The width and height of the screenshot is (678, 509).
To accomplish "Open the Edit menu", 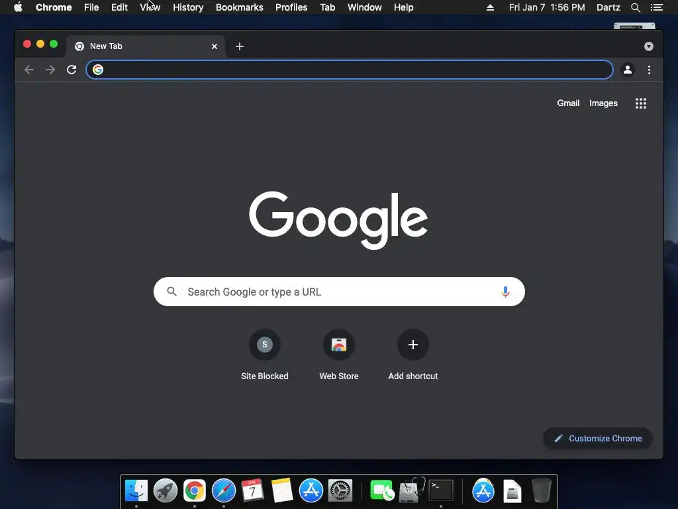I will pyautogui.click(x=119, y=7).
